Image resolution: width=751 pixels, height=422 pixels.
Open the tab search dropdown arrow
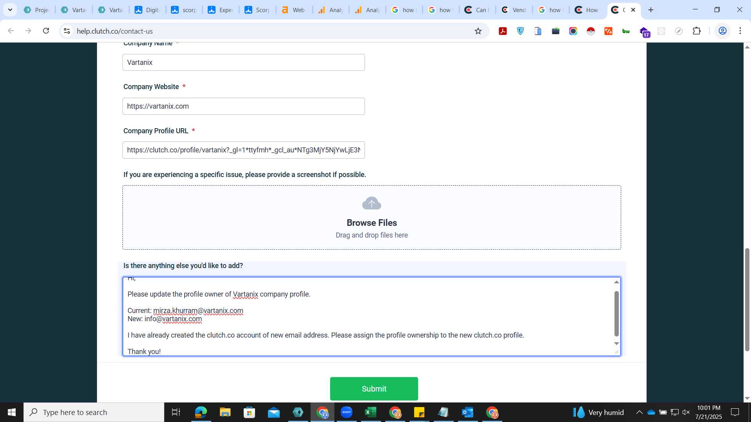[10, 10]
